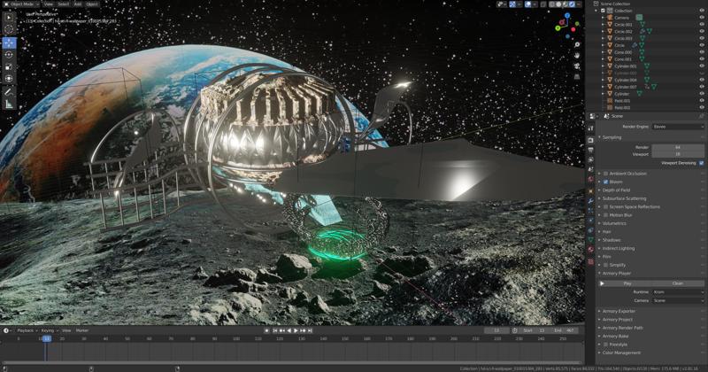Screen dimensions: 708x372
Task: Jump to the last frame
Action: click(311, 330)
